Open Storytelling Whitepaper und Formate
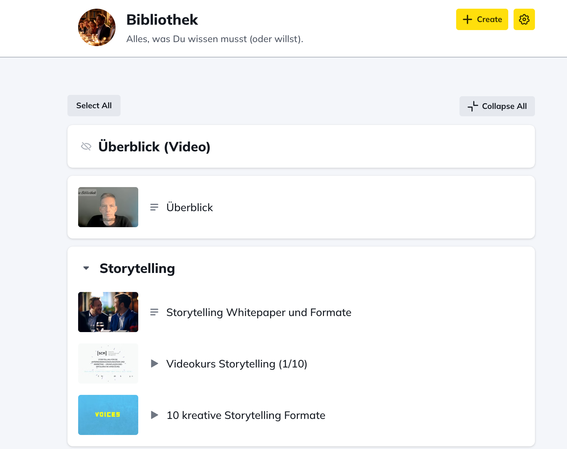567x449 pixels. click(x=259, y=312)
